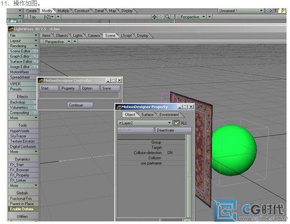Select the Collision-detection ON value
The width and height of the screenshot is (290, 224).
pyautogui.click(x=170, y=153)
